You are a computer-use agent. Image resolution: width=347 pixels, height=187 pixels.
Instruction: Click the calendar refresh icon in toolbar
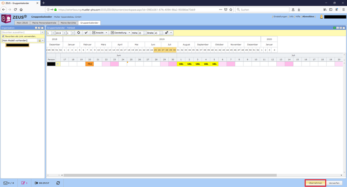click(79, 33)
